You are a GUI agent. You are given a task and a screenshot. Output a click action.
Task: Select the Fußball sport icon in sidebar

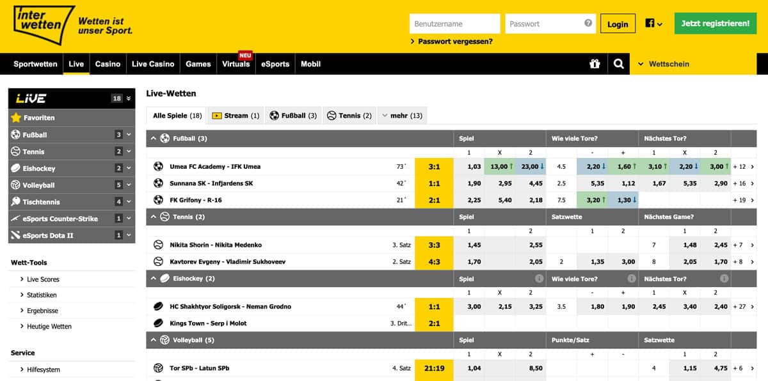pos(20,134)
